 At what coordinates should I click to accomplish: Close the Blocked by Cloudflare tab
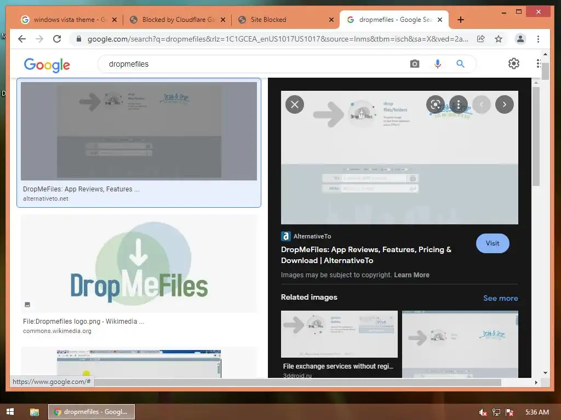[223, 20]
